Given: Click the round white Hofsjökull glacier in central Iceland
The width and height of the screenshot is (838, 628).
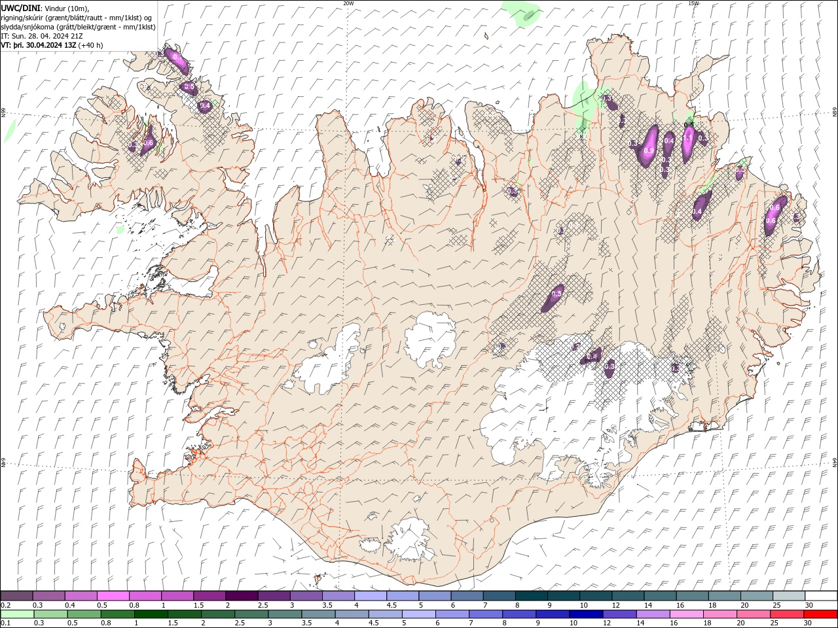Looking at the screenshot, I should point(430,339).
